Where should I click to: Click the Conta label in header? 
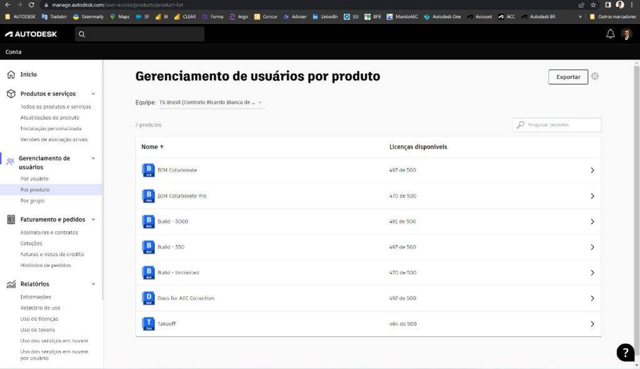[13, 52]
